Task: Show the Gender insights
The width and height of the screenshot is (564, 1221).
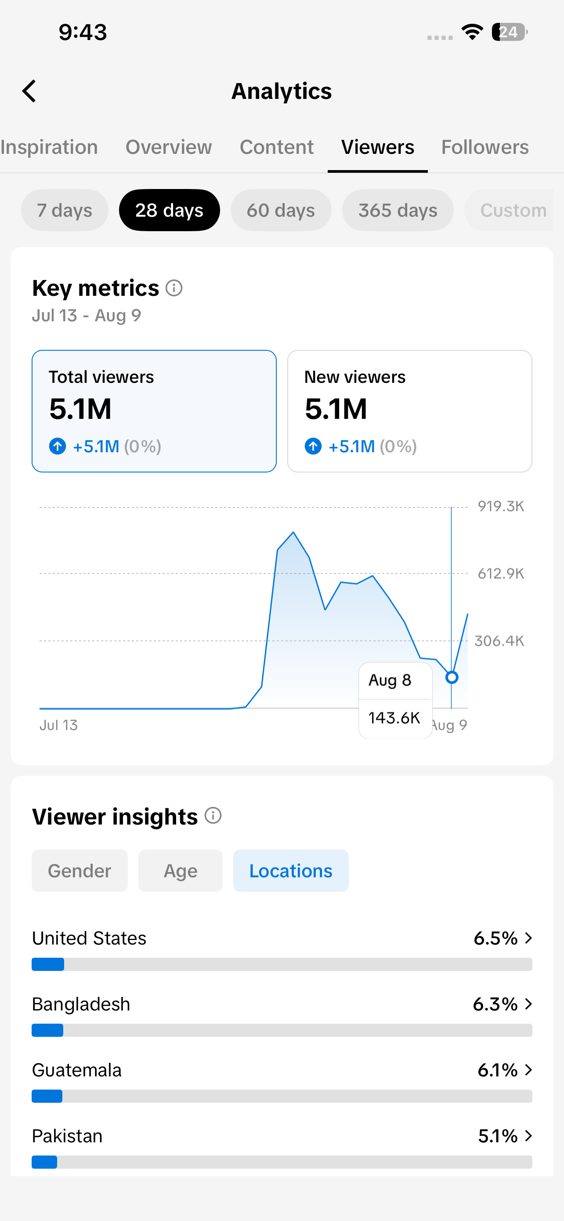Action: 80,870
